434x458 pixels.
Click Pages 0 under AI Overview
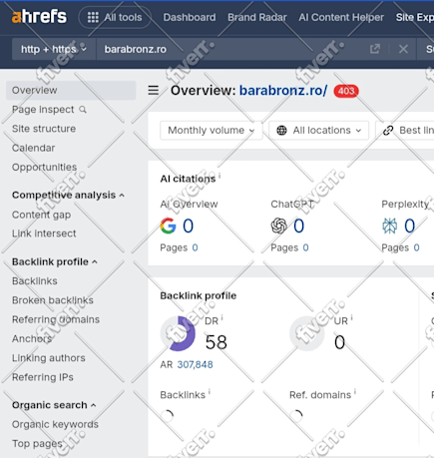click(x=179, y=247)
